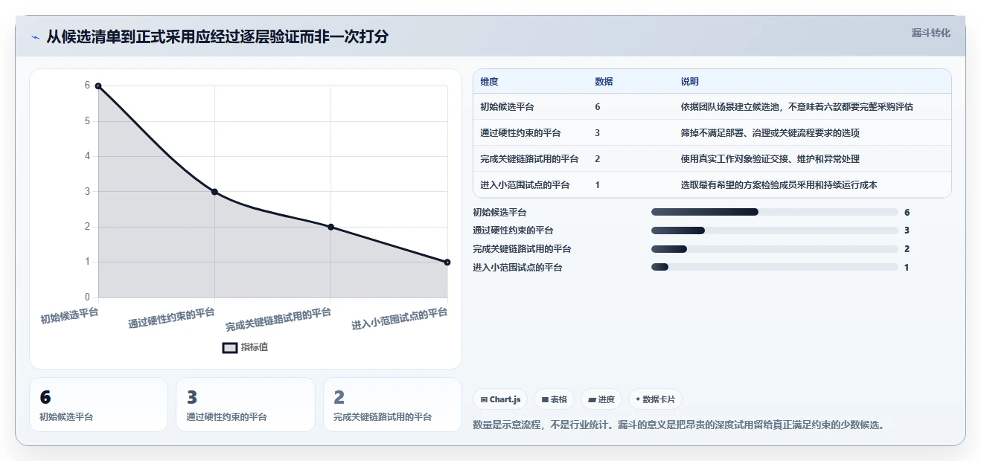Click the 进度 tag chip
This screenshot has height=461, width=981.
[601, 399]
